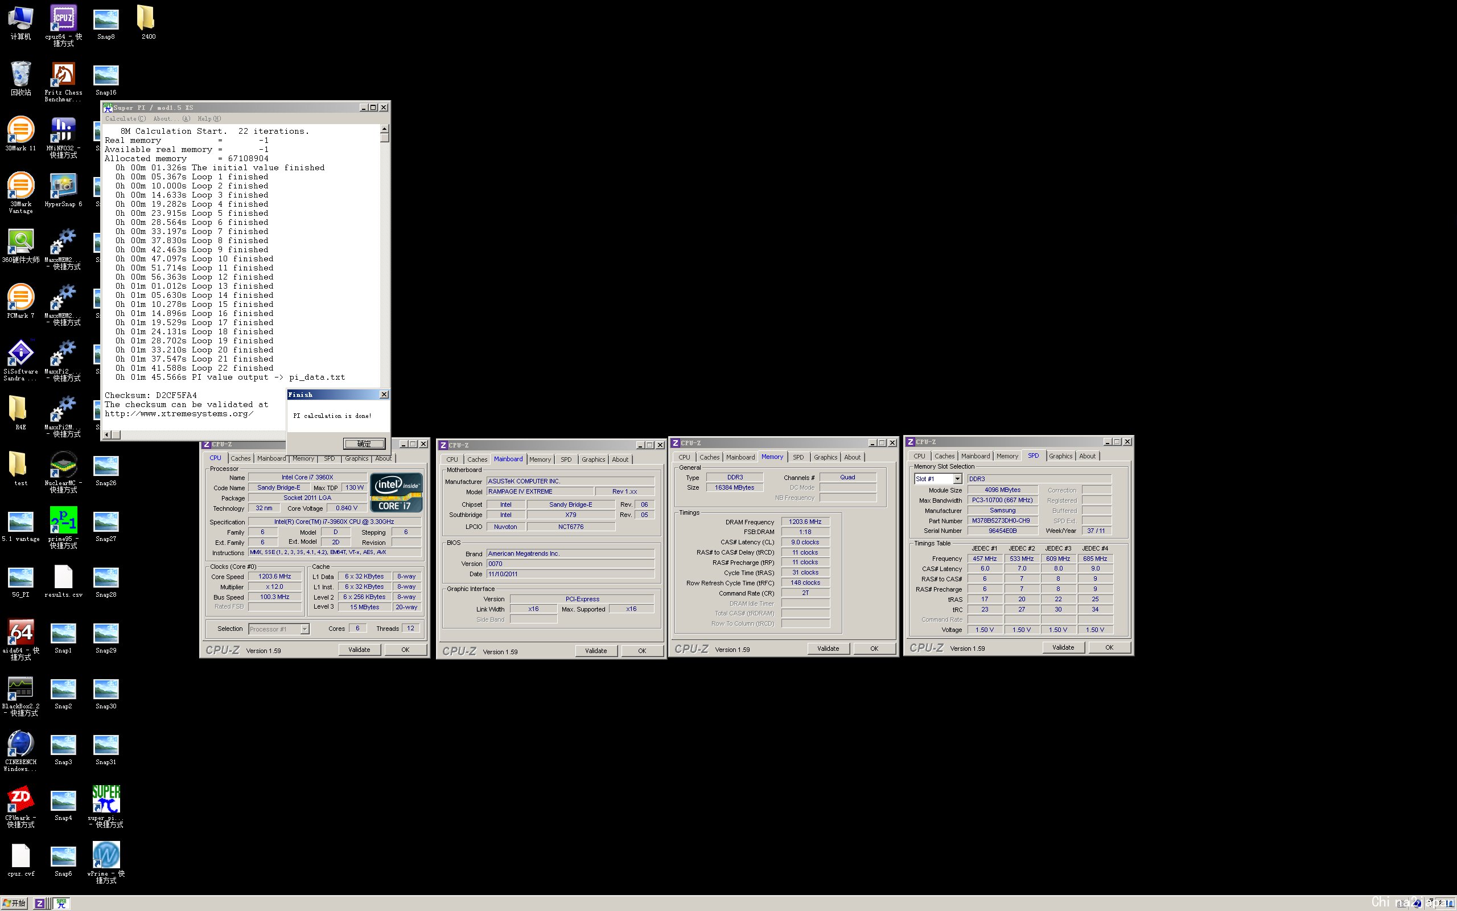Click Validate in CPU tab window

click(359, 650)
